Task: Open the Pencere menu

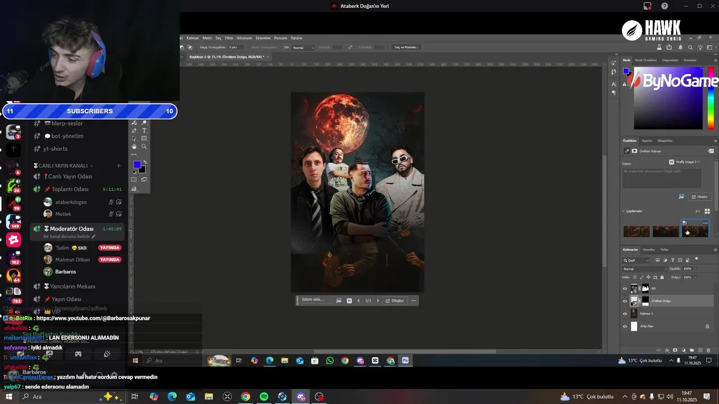Action: click(x=280, y=38)
